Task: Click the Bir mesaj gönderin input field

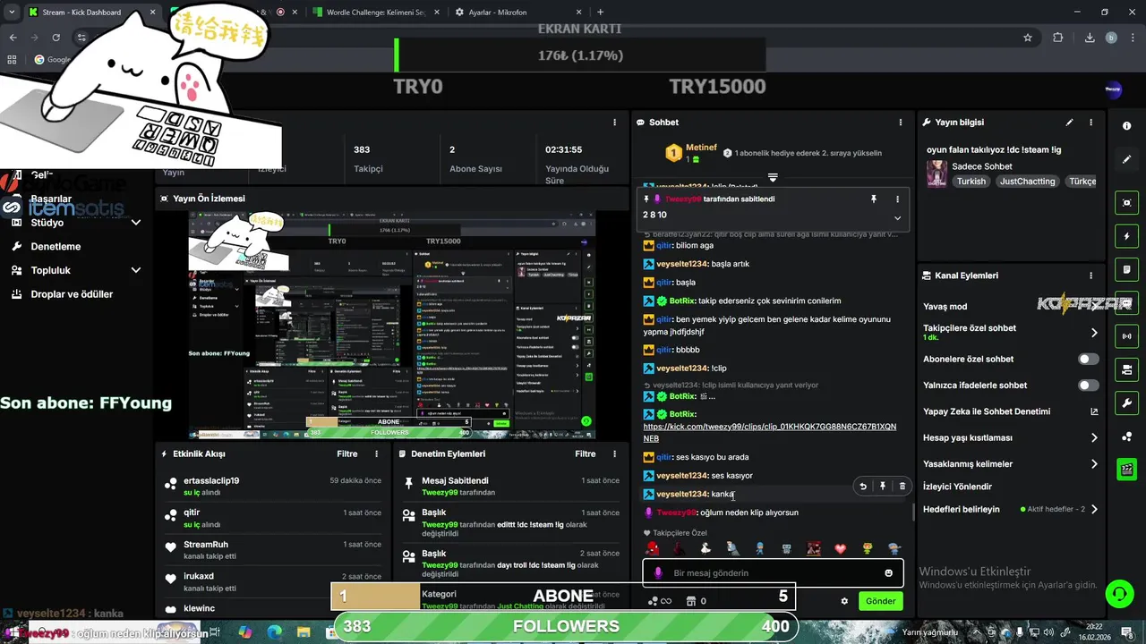Action: pos(773,573)
